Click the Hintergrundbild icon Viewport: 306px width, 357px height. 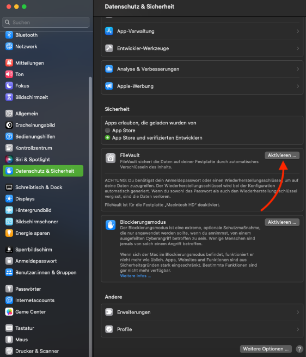(9, 210)
